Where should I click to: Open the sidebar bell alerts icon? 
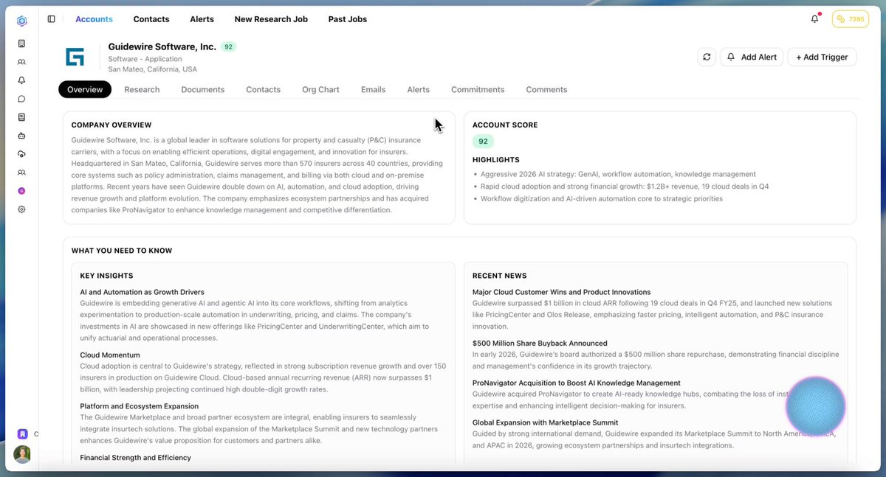21,80
